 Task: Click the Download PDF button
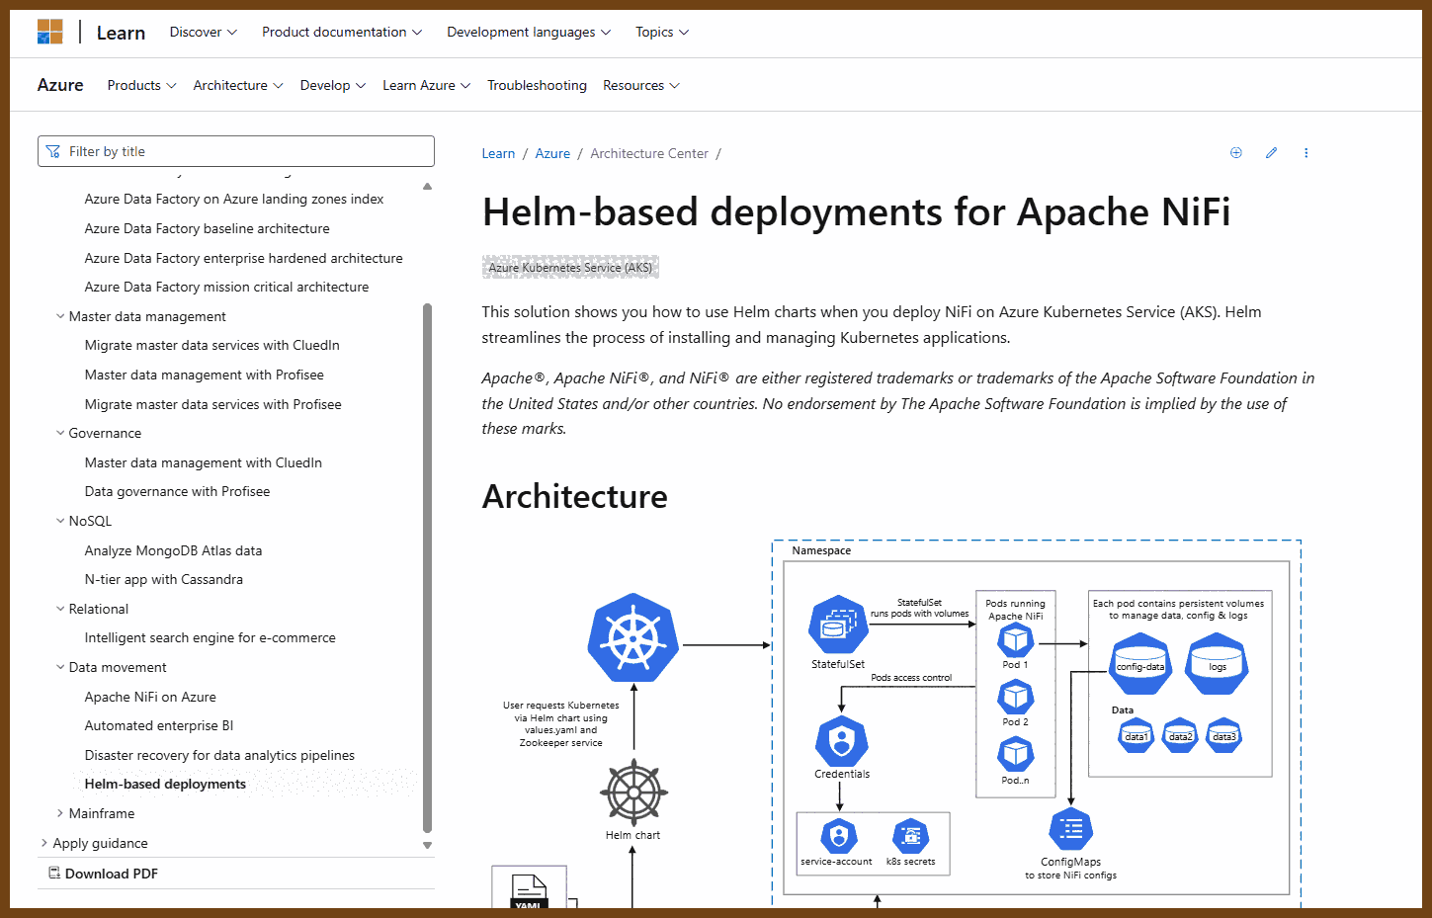point(104,874)
